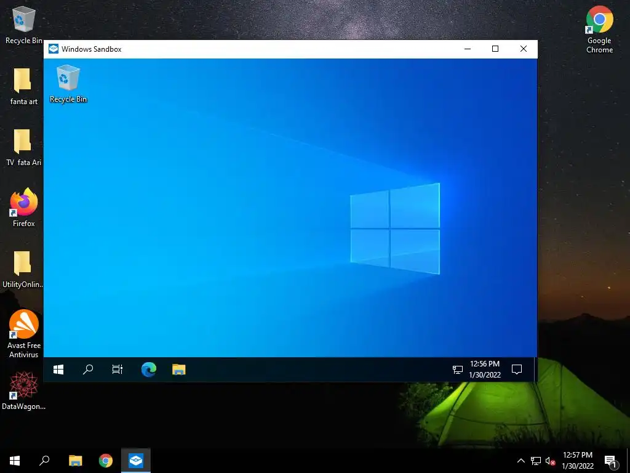Click the muted volume tray icon
The image size is (630, 473).
point(550,461)
